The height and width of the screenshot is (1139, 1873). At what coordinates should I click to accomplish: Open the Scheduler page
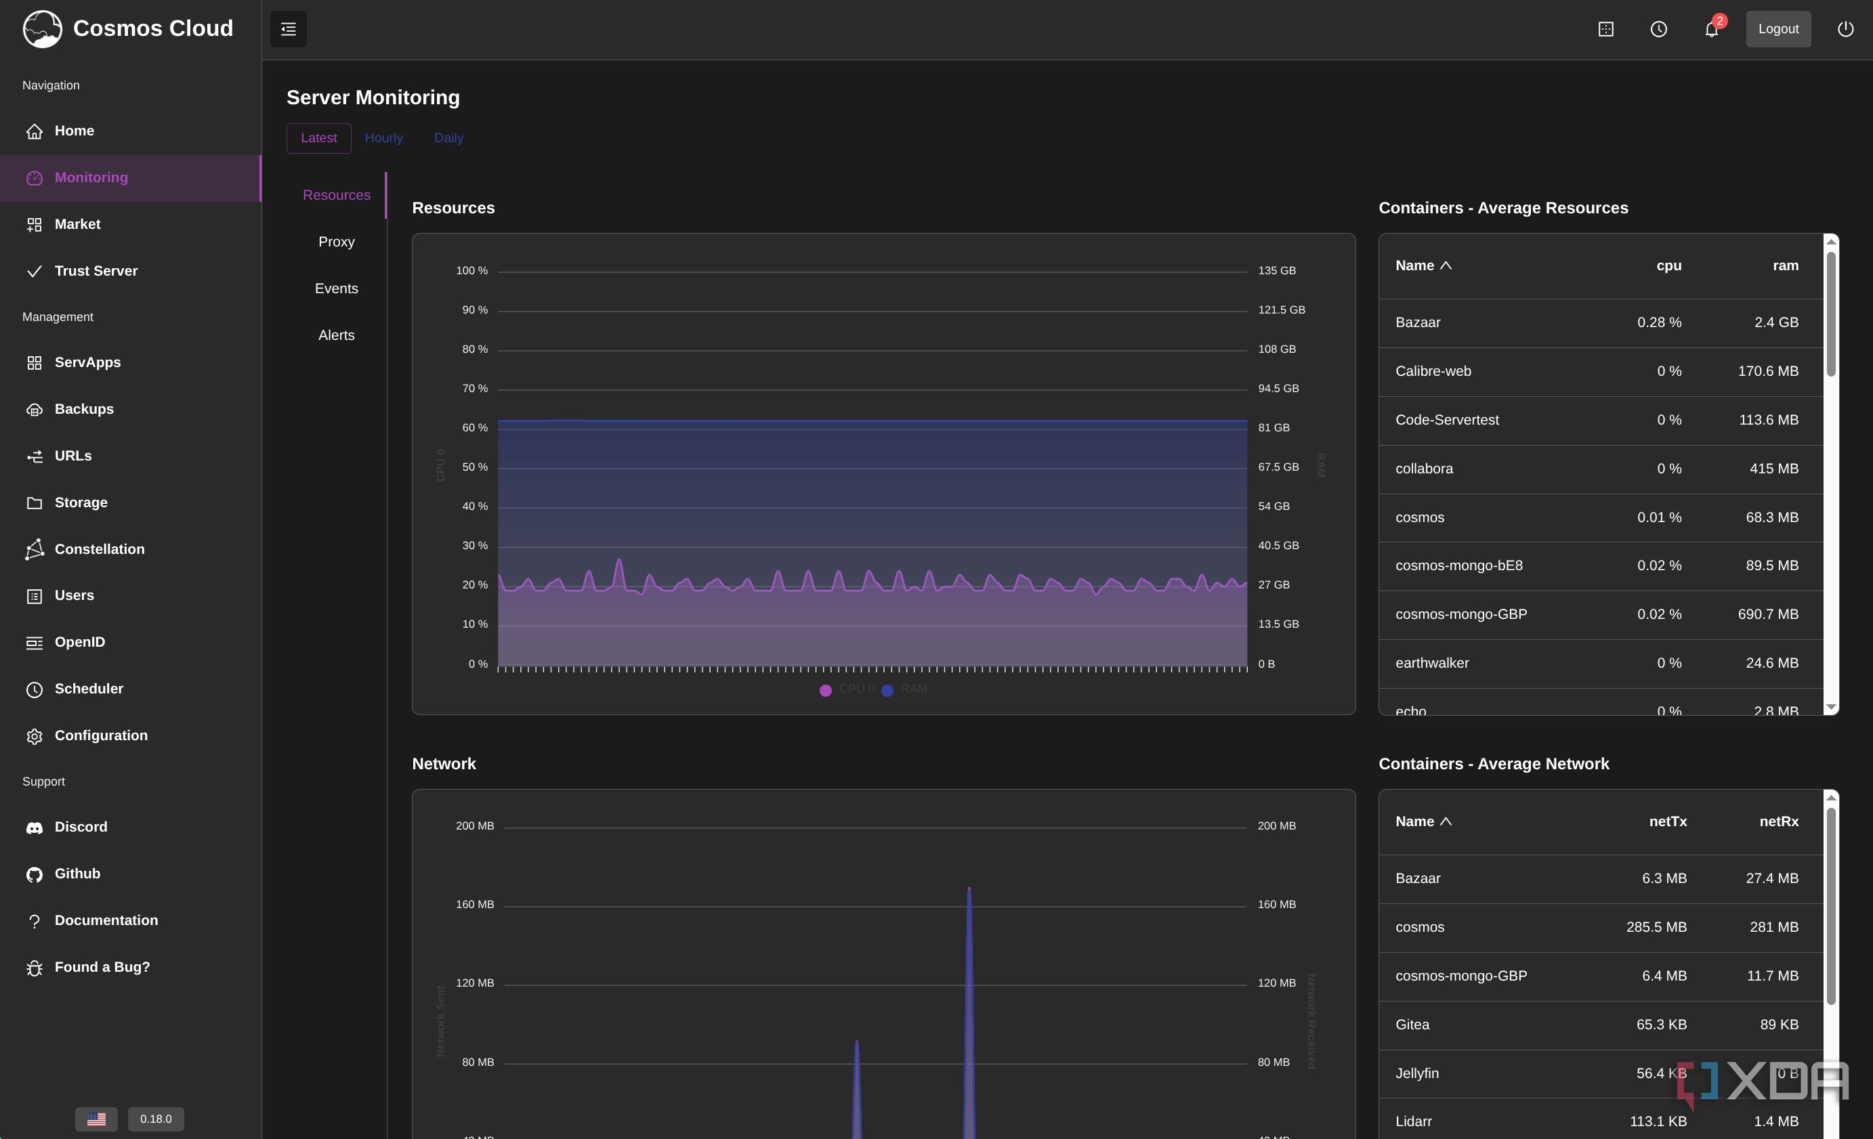[x=131, y=689]
